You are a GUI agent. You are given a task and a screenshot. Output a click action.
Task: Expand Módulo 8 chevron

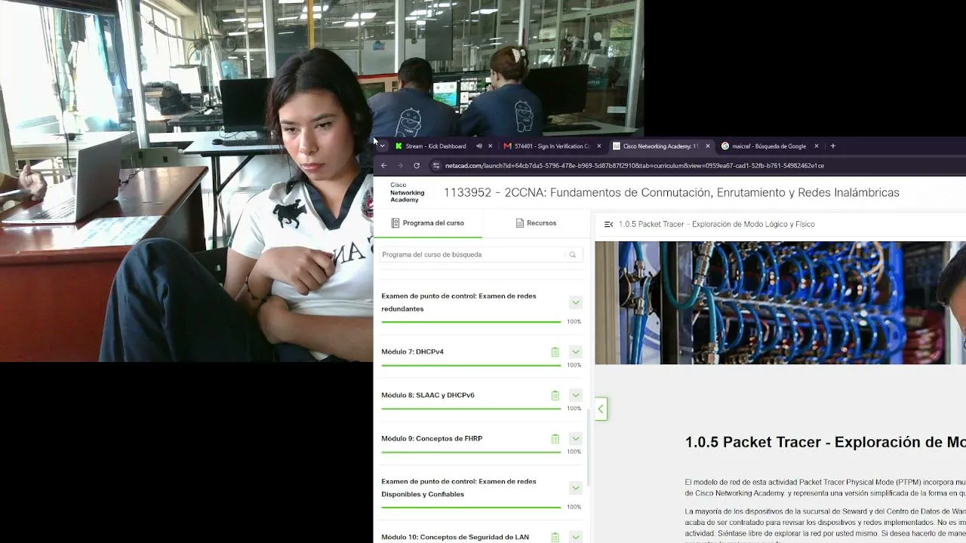575,395
